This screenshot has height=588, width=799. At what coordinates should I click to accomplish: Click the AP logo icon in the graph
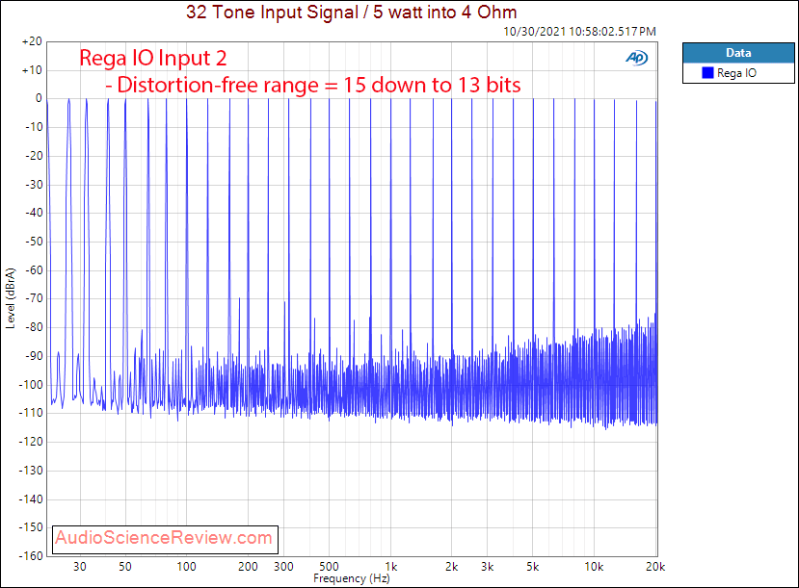pyautogui.click(x=636, y=58)
